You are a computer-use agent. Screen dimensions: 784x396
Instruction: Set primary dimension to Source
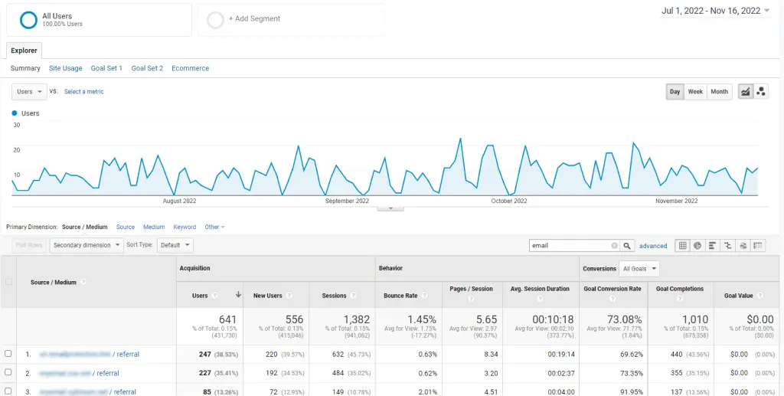pos(126,227)
